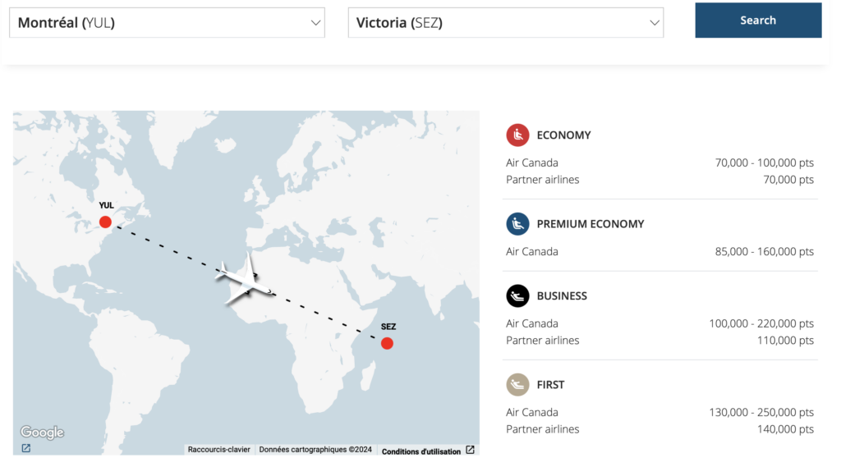Click the white airplane on the map
The width and height of the screenshot is (841, 467).
pyautogui.click(x=243, y=282)
